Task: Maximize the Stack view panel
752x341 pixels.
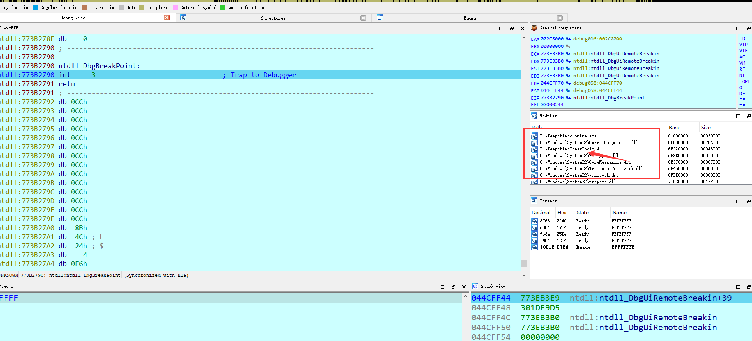Action: tap(738, 287)
